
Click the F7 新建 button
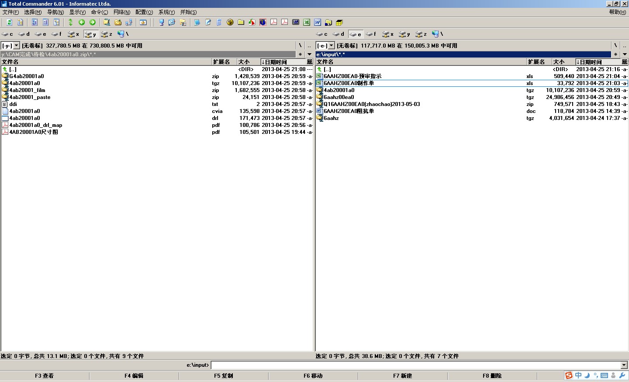[x=403, y=375]
